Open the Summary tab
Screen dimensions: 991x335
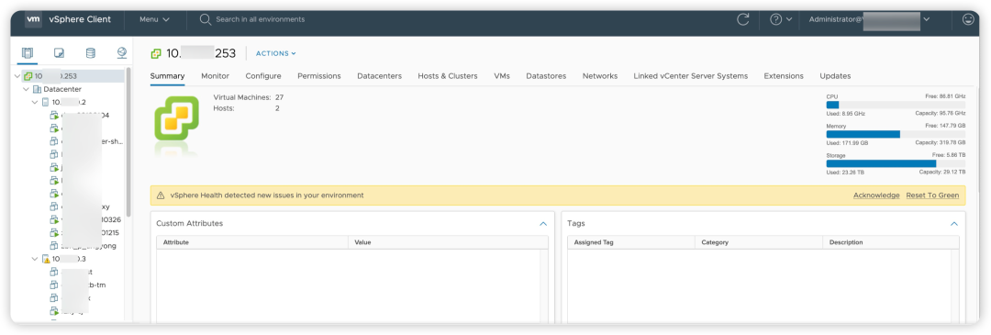tap(168, 76)
